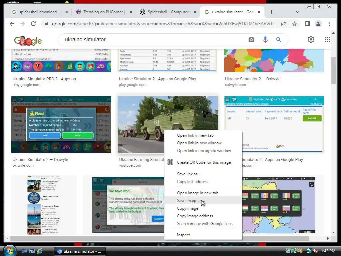Click oxiwyle.com under Flood thumbnail
This screenshot has height=256, width=341.
(x=23, y=165)
